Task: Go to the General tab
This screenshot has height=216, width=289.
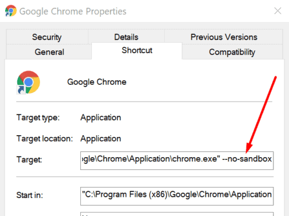Action: [x=49, y=52]
